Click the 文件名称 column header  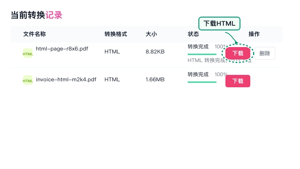click(34, 34)
